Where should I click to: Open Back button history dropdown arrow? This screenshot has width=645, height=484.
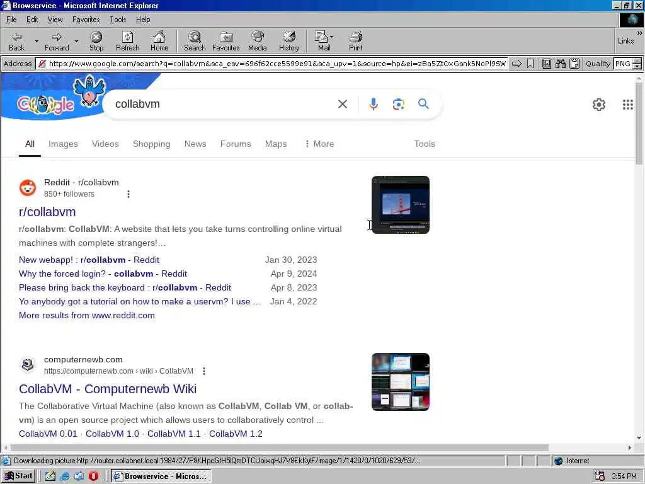click(x=37, y=41)
